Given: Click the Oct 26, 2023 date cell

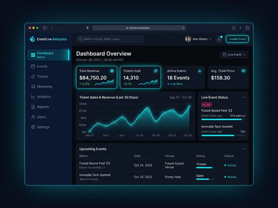Looking at the screenshot, I should tap(143, 165).
